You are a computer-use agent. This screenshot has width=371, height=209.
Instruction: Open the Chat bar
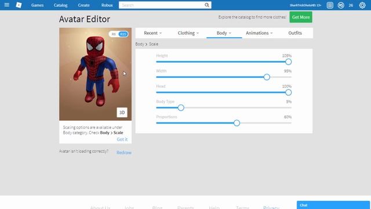click(333, 205)
